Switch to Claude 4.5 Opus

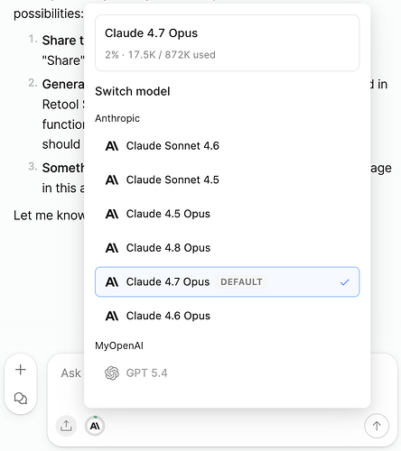[227, 214]
